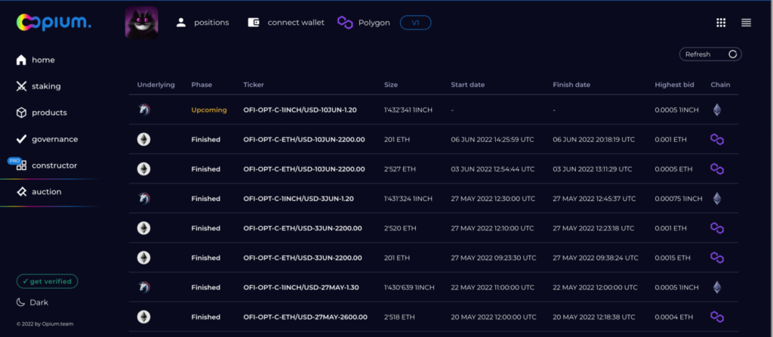This screenshot has height=337, width=773.
Task: Click the 1INCH underlying icon in Upcoming row
Action: 143,110
